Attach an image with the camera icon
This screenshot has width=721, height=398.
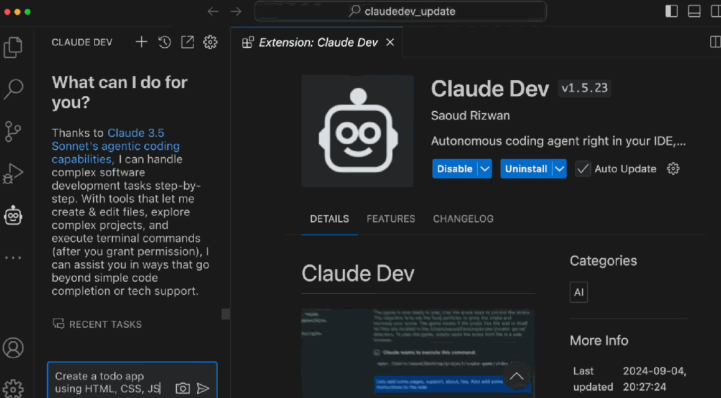[x=182, y=389]
